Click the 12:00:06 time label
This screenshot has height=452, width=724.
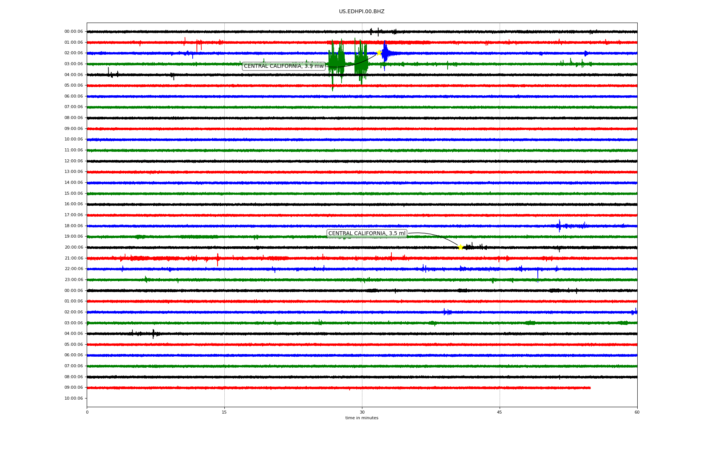74,161
